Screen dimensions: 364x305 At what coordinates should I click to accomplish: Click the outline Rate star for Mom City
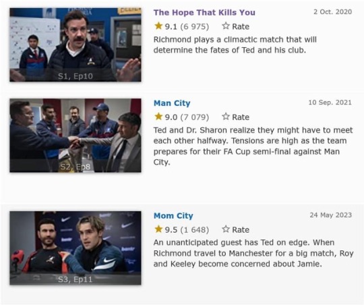point(226,229)
